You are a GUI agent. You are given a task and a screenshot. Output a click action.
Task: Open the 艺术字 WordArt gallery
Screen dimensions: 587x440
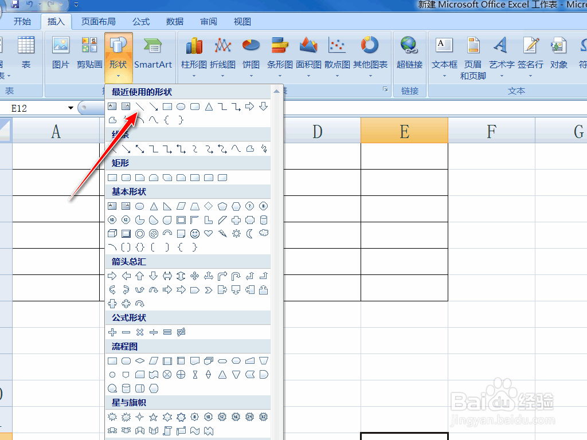(x=502, y=56)
